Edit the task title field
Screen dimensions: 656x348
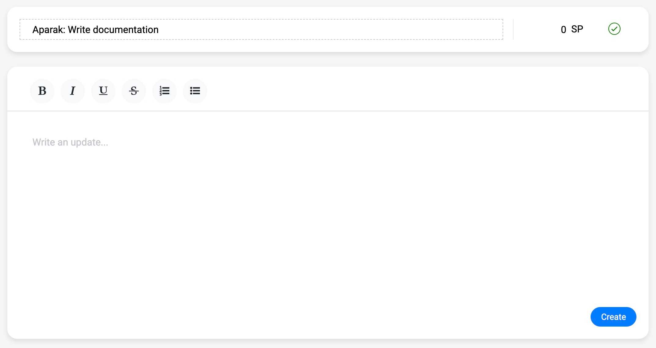pos(261,29)
